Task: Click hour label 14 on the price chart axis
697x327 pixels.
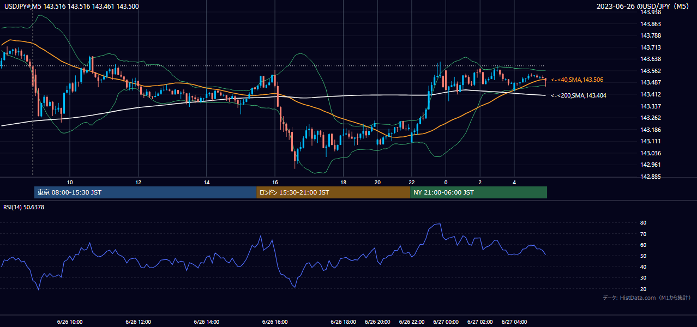Action: coord(207,182)
